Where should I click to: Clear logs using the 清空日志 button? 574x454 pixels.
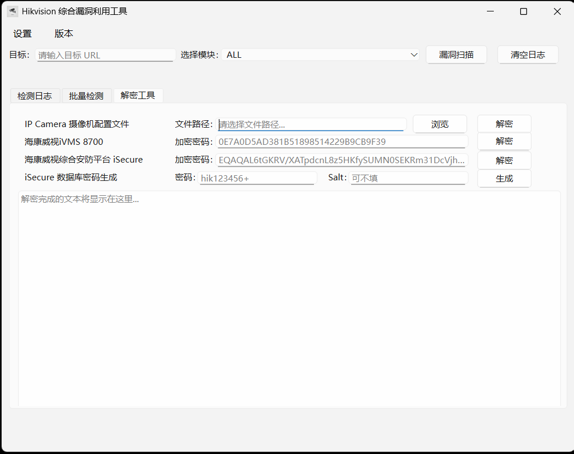(x=527, y=54)
